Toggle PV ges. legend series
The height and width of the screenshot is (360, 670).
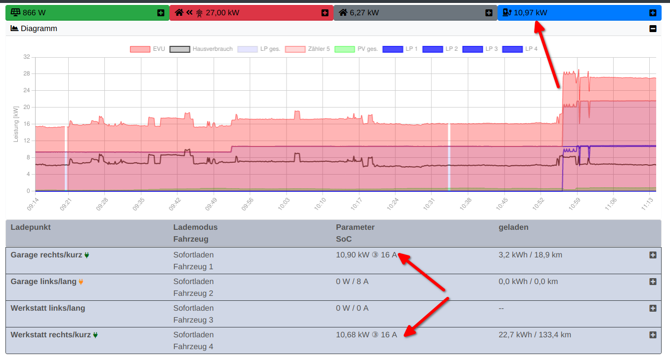[356, 49]
